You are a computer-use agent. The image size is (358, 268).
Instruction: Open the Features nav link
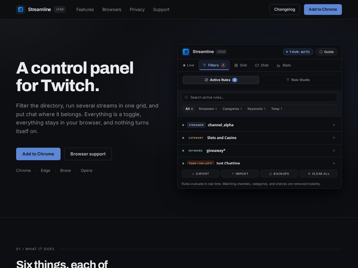[85, 10]
